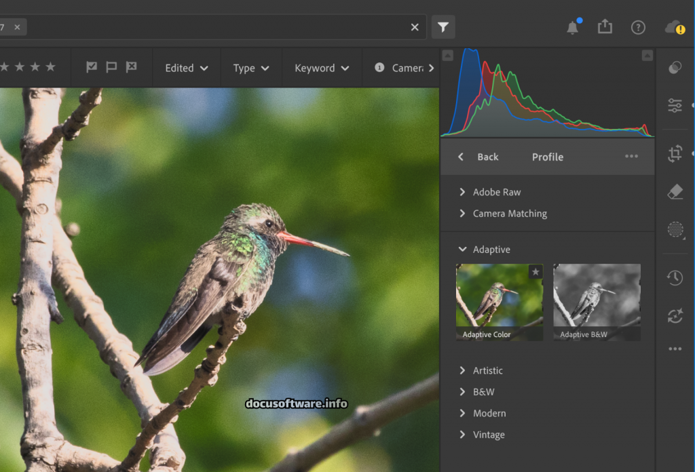Image resolution: width=695 pixels, height=472 pixels.
Task: Open the Versions history icon
Action: click(x=675, y=278)
